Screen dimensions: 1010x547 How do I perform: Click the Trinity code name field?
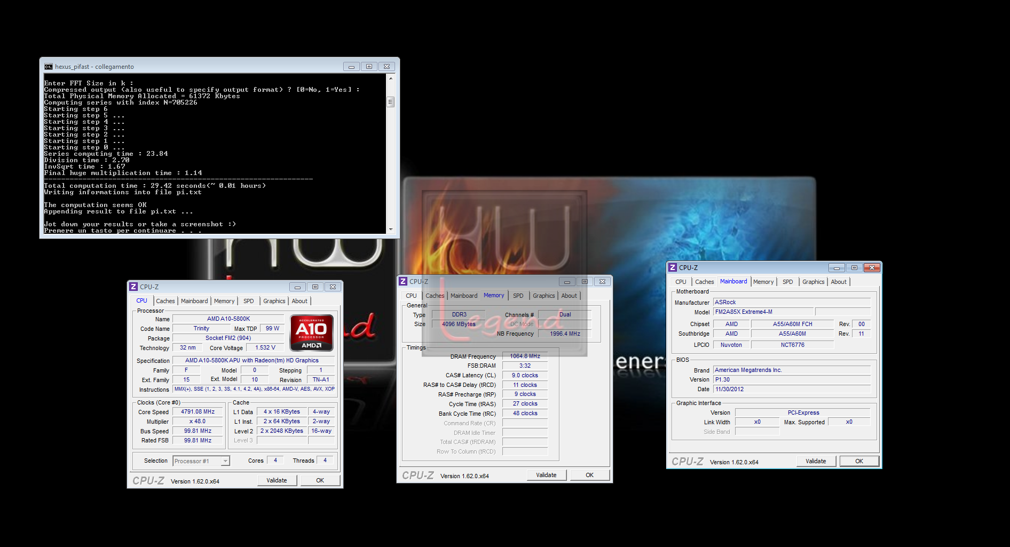point(201,328)
